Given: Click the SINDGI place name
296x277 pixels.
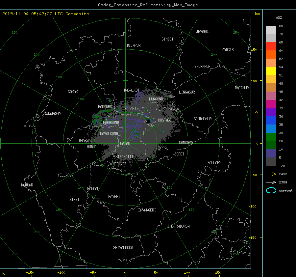Looking at the screenshot, I should (x=167, y=39).
